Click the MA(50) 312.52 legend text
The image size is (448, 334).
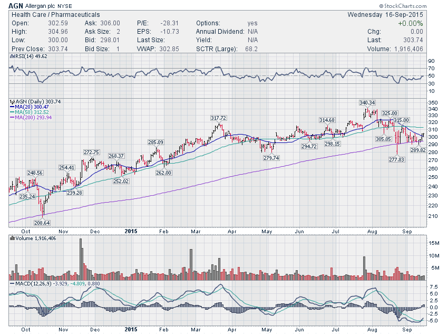(32, 112)
